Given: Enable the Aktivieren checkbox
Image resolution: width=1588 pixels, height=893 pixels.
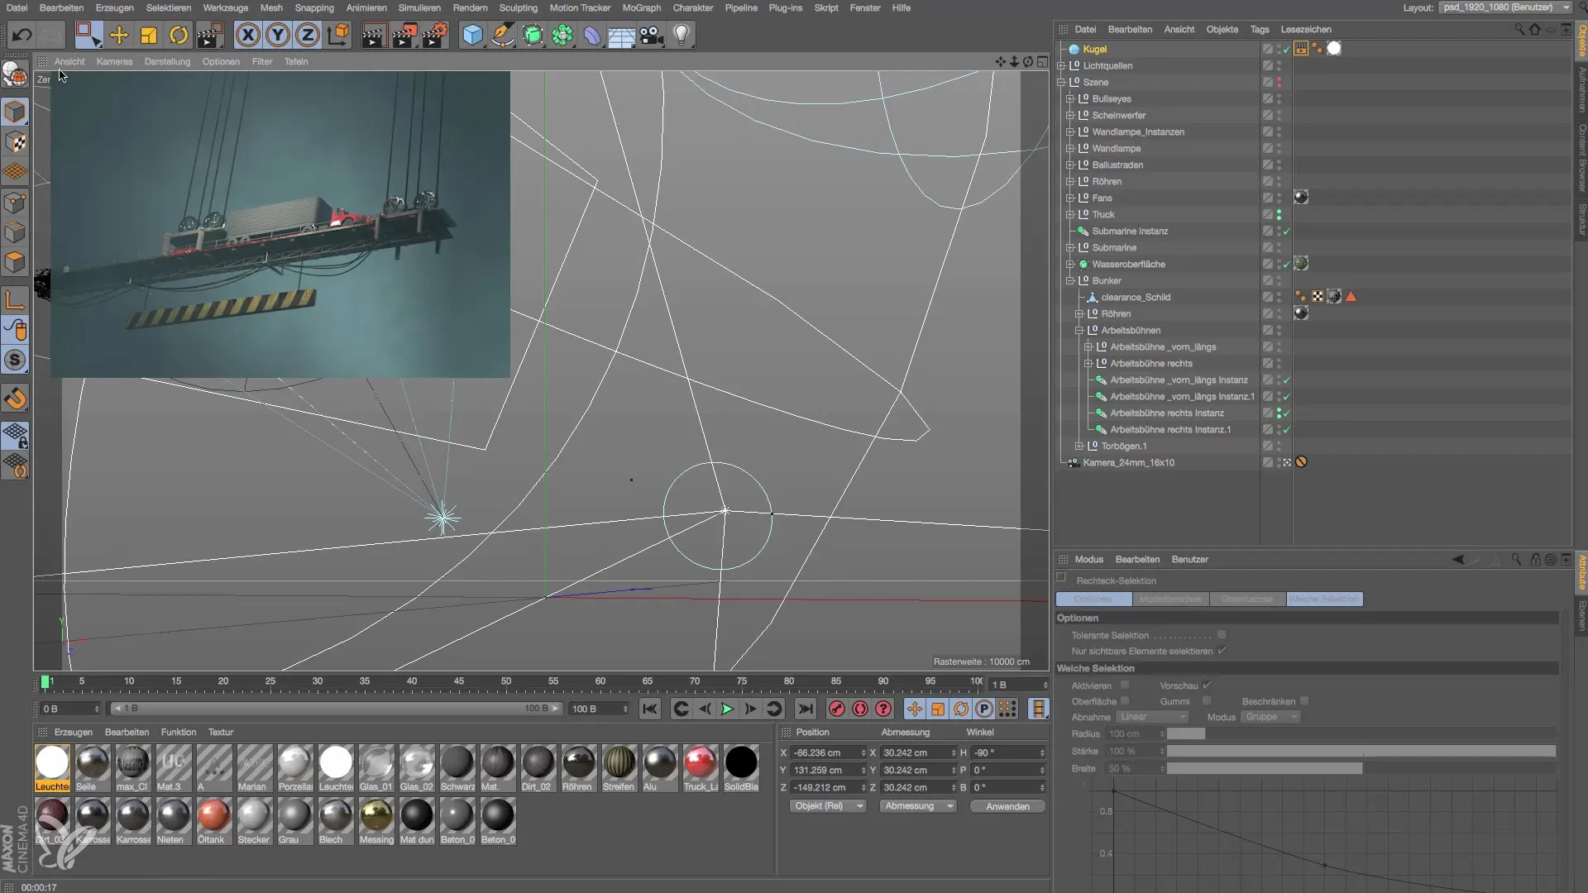Looking at the screenshot, I should click(1125, 685).
